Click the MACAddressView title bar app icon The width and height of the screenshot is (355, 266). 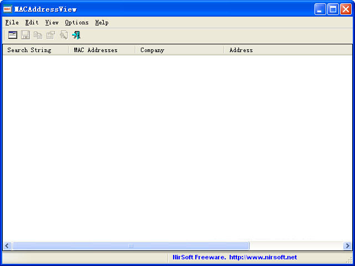pos(7,9)
